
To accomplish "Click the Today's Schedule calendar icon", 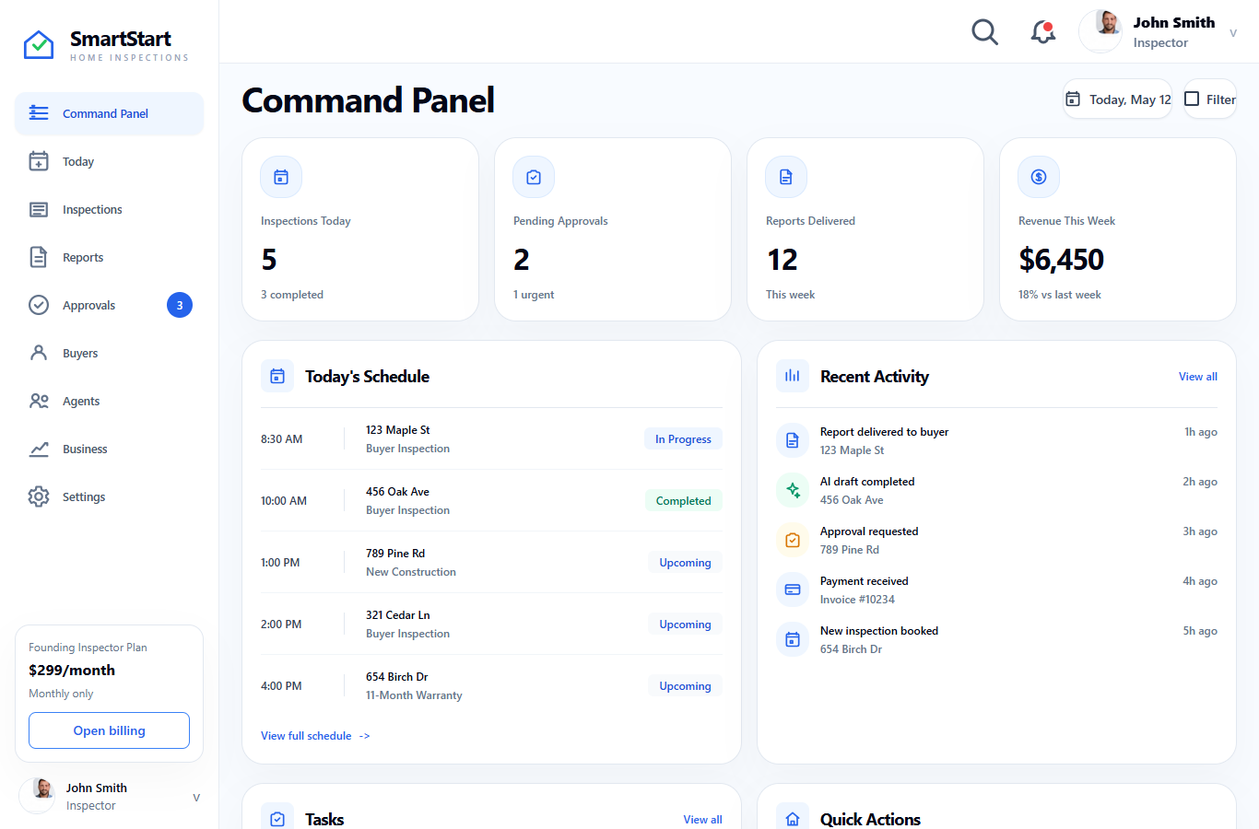I will (x=277, y=376).
